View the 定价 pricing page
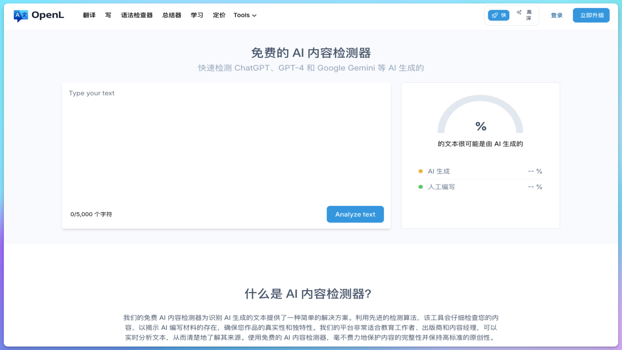622x350 pixels. 218,15
